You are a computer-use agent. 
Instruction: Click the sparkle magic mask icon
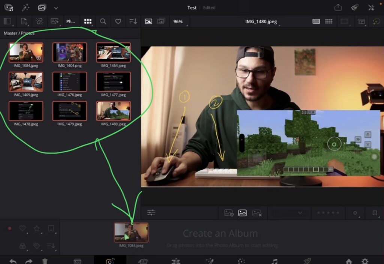click(x=376, y=21)
